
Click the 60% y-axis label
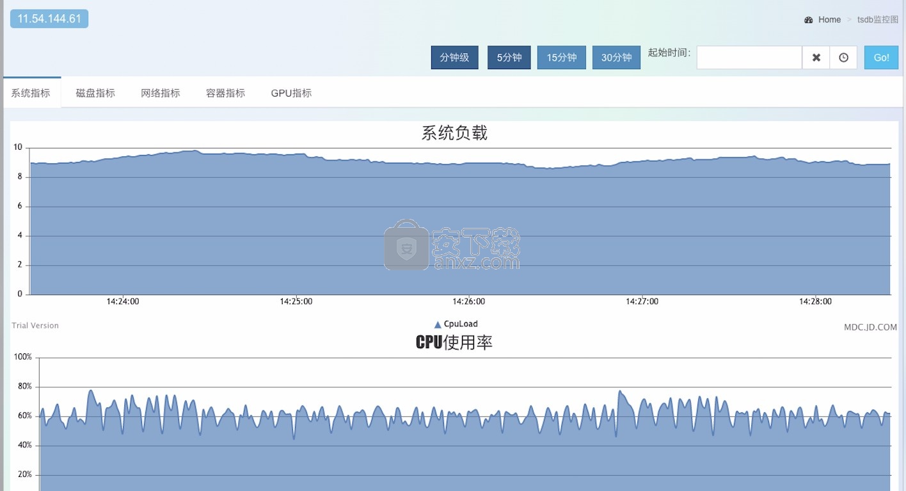[25, 415]
